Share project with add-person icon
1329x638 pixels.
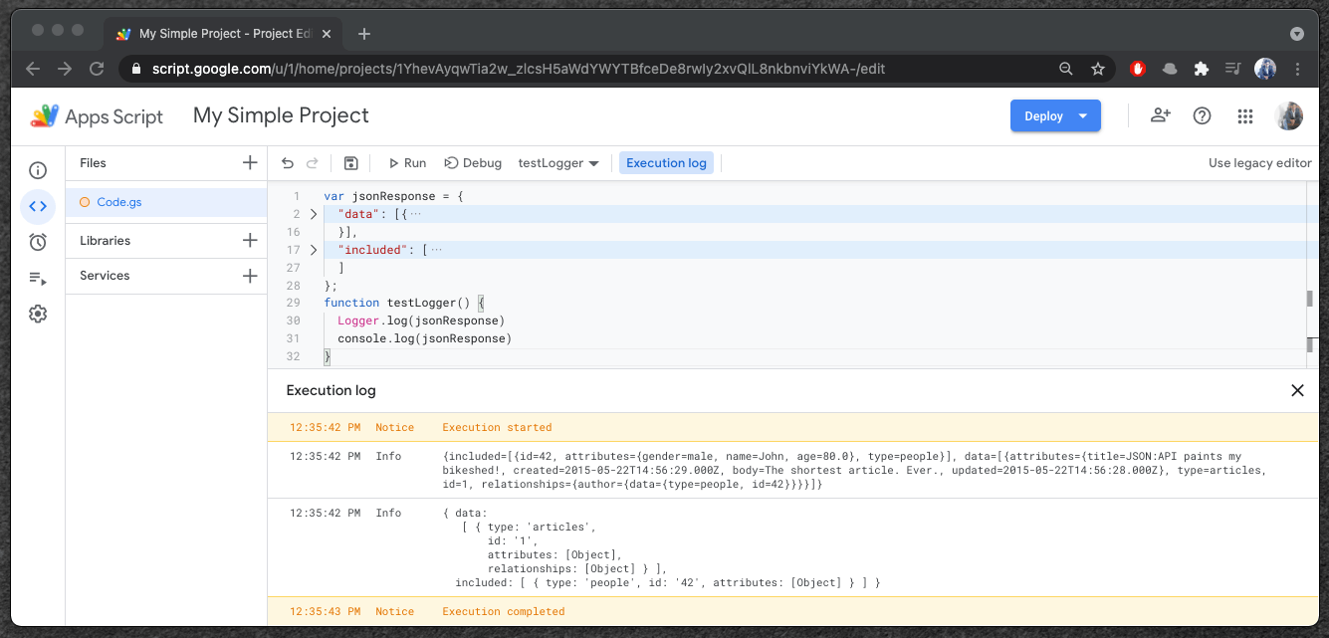coord(1160,115)
